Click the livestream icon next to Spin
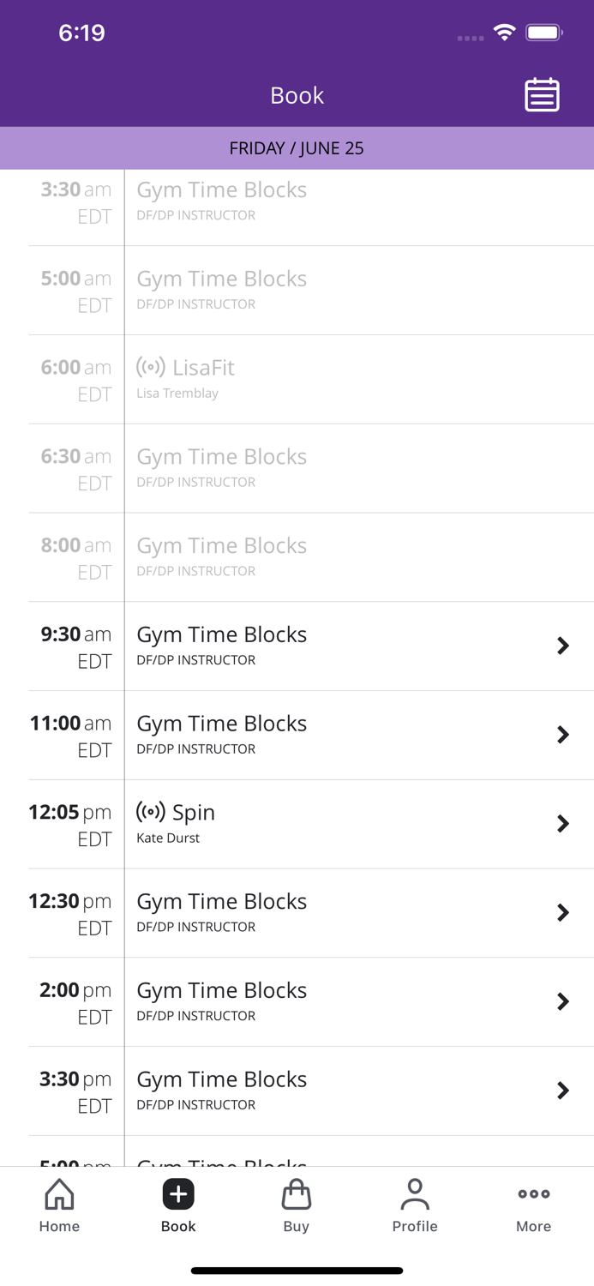 (x=149, y=811)
